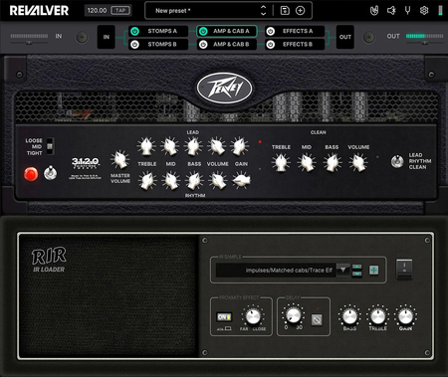Click the delay phase invert icon
The height and width of the screenshot is (377, 448).
pos(317,320)
